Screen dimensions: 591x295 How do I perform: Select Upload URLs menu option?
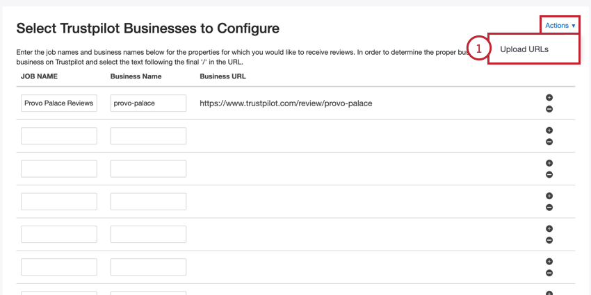click(x=524, y=49)
